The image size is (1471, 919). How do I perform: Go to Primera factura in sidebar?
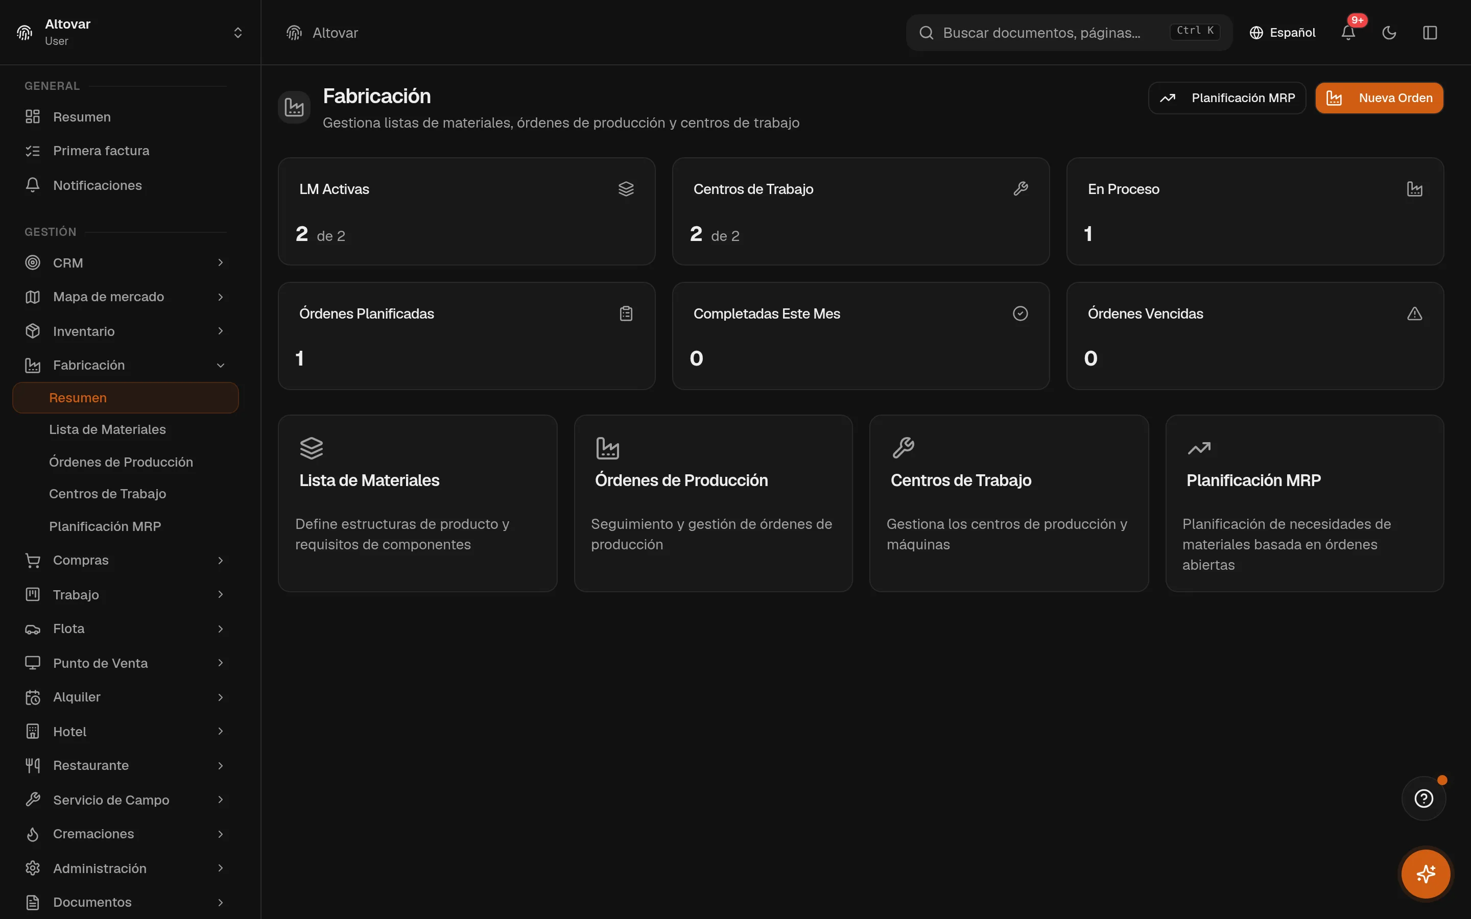pos(125,151)
